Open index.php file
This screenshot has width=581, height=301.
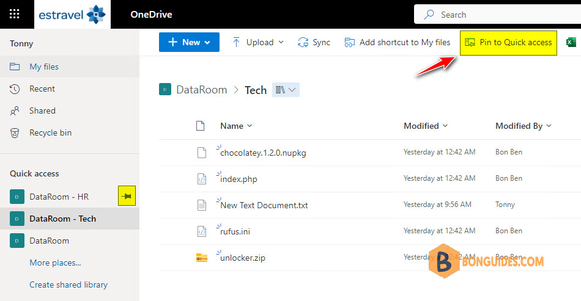[239, 179]
